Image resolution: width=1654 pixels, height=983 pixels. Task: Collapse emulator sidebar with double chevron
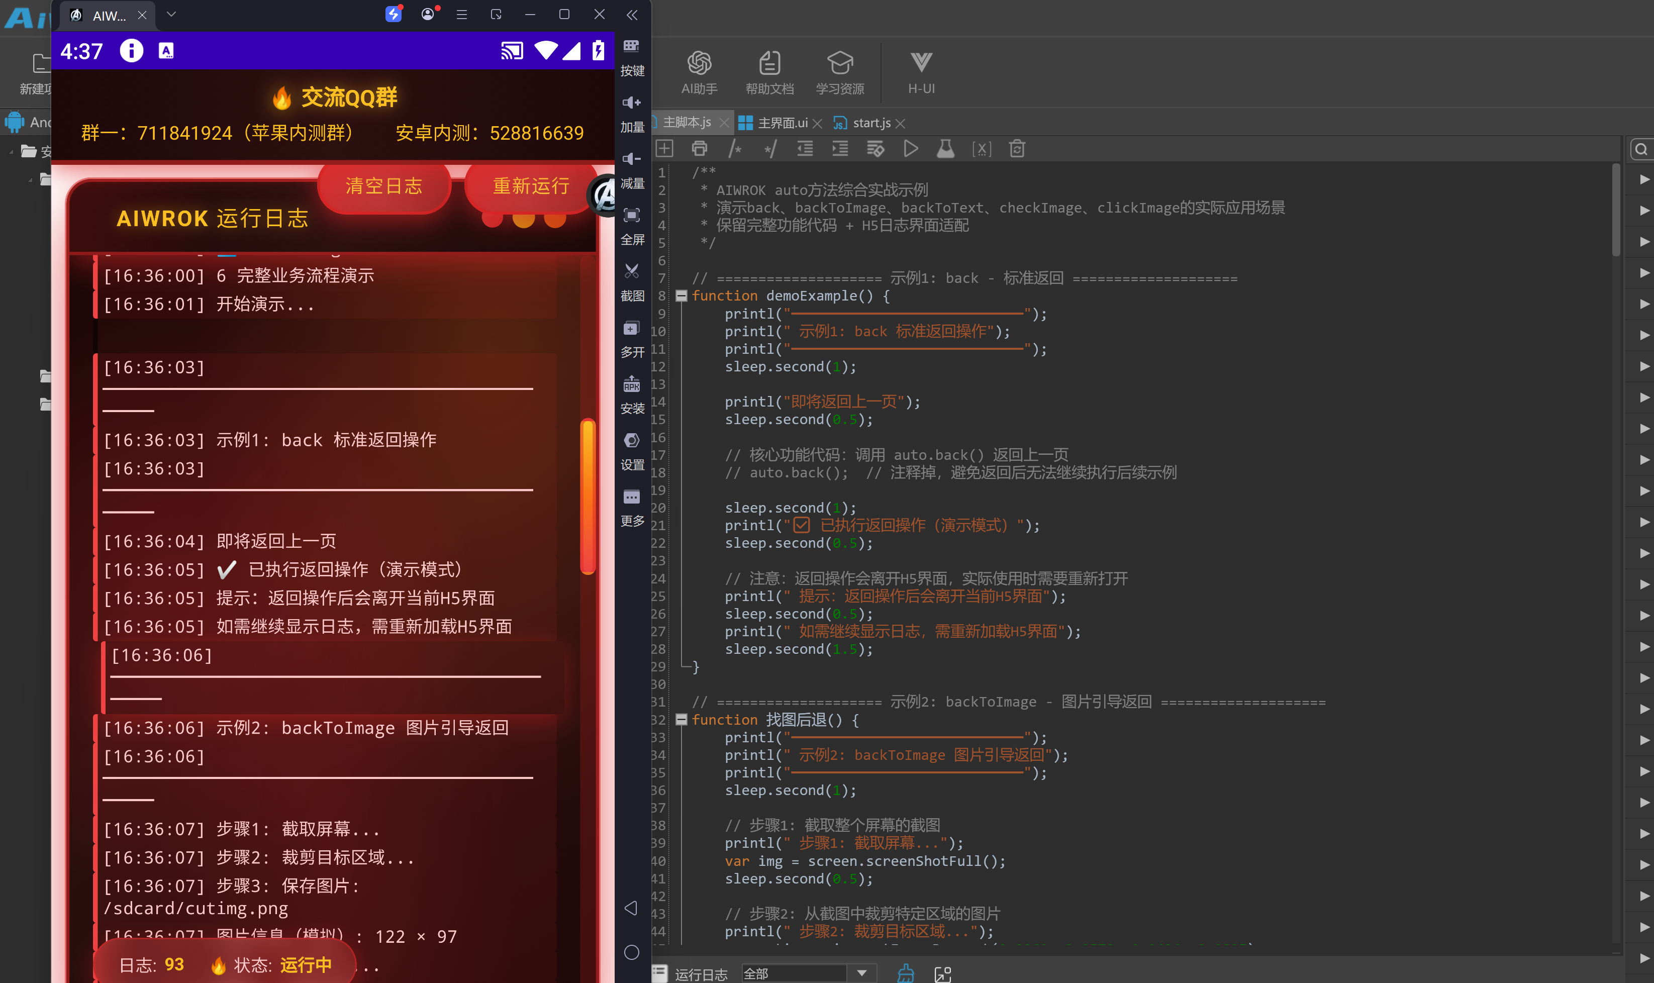[632, 15]
